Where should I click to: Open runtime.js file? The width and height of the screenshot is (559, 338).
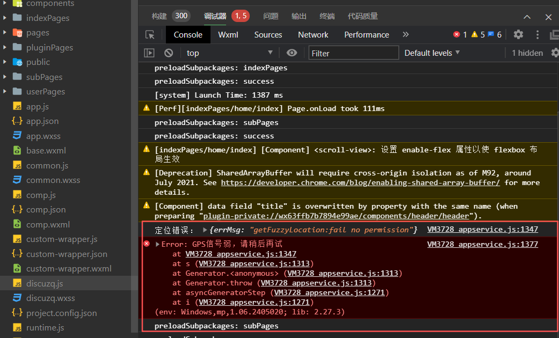pos(45,328)
